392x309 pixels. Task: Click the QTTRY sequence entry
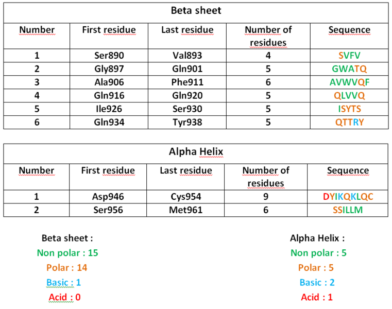pos(349,122)
